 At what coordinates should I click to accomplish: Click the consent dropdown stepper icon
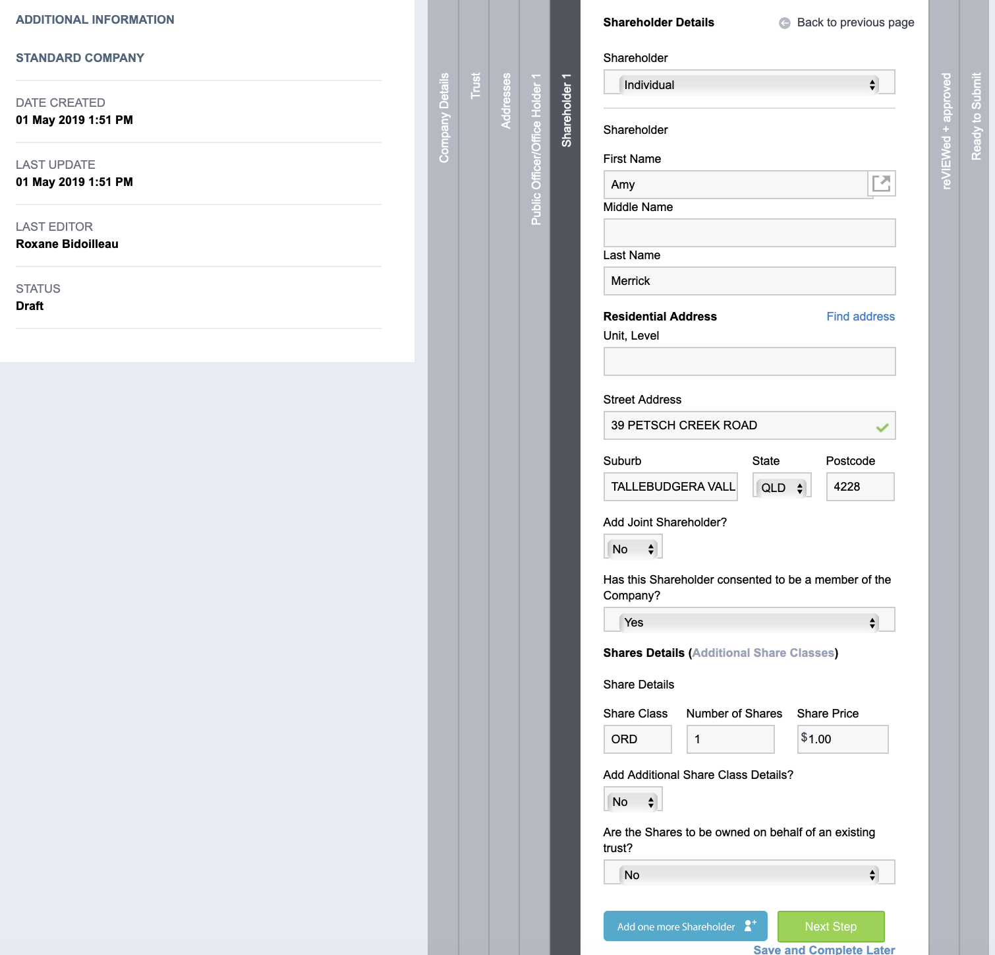(x=872, y=622)
